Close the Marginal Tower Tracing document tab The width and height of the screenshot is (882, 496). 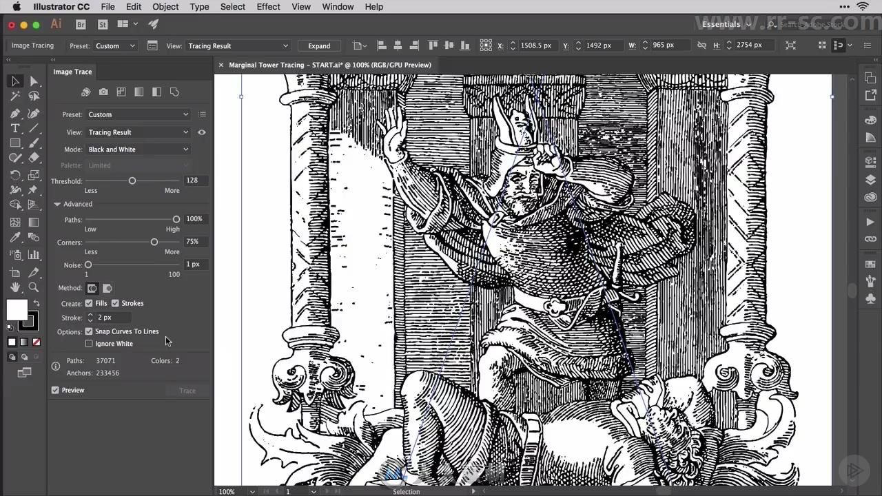point(221,65)
